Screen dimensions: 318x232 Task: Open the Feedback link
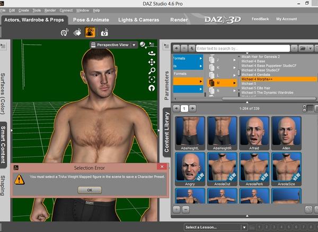260,19
